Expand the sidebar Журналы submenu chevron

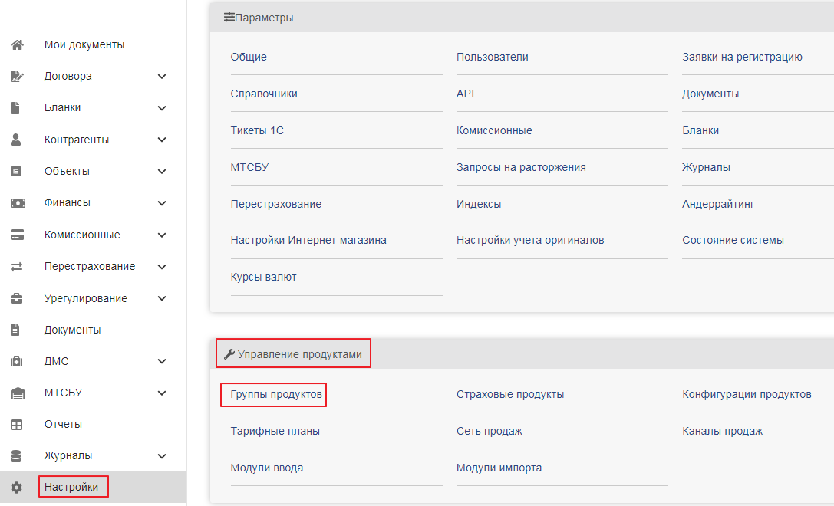coord(162,456)
